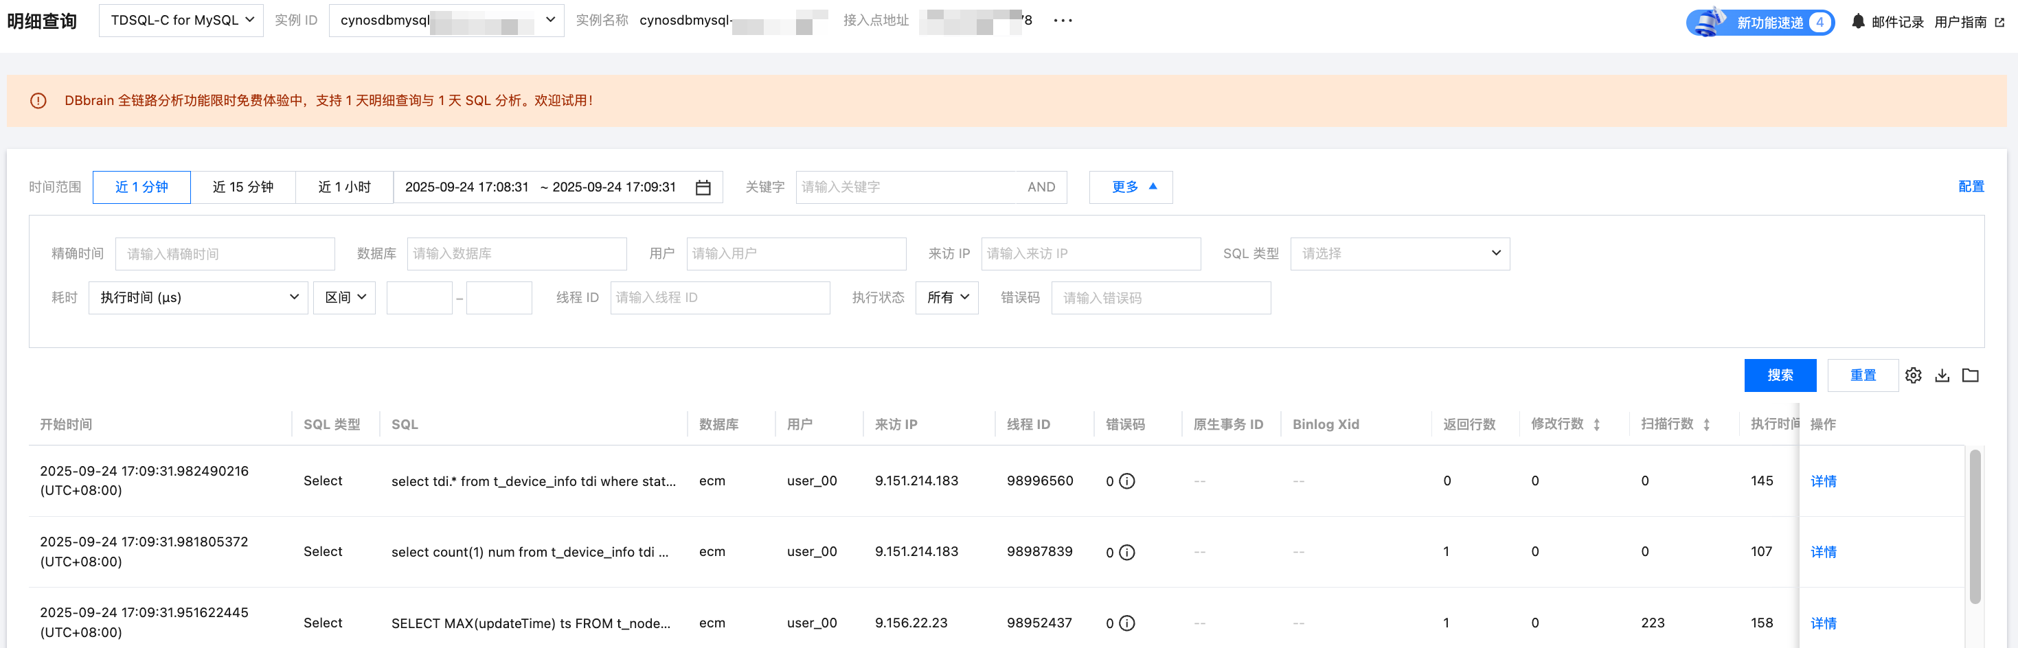The image size is (2018, 648).
Task: Open the 执行状态 所有 dropdown
Action: pos(946,297)
